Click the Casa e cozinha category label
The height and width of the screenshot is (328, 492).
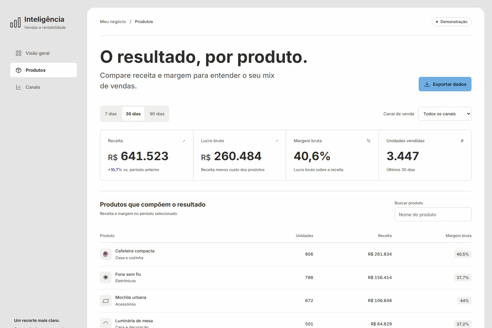(x=129, y=258)
